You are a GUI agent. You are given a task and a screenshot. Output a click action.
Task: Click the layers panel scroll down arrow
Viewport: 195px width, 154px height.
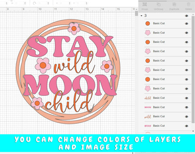tap(193, 131)
